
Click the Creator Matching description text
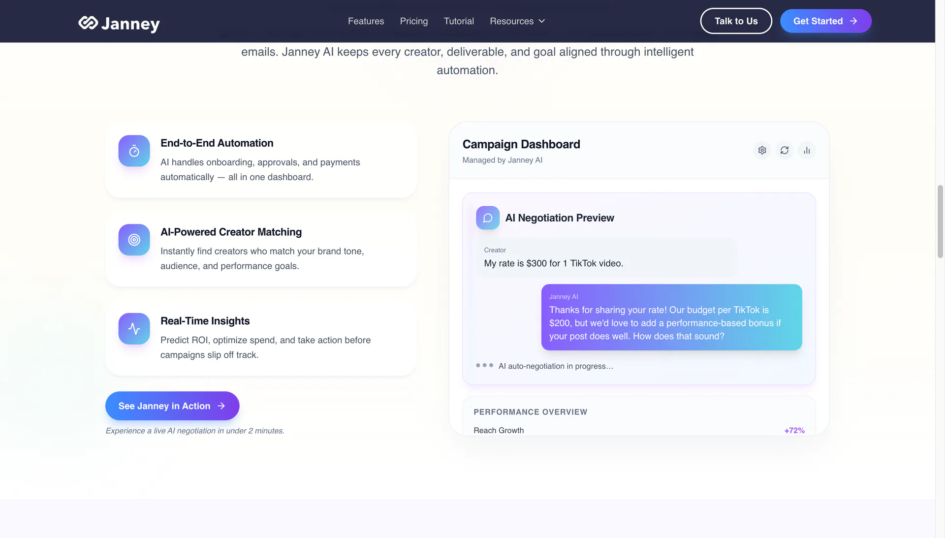click(x=262, y=258)
